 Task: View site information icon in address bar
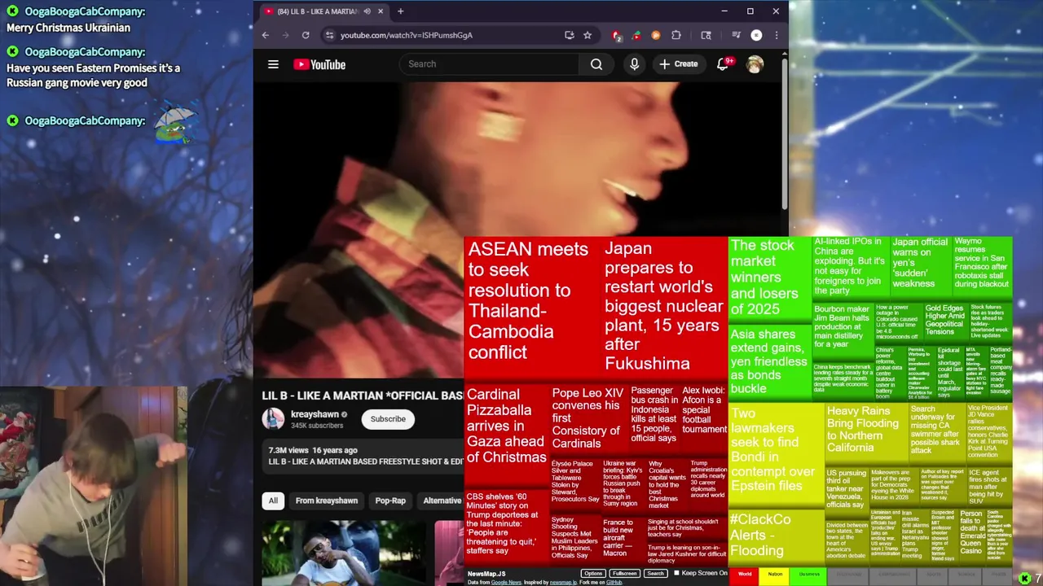point(329,35)
